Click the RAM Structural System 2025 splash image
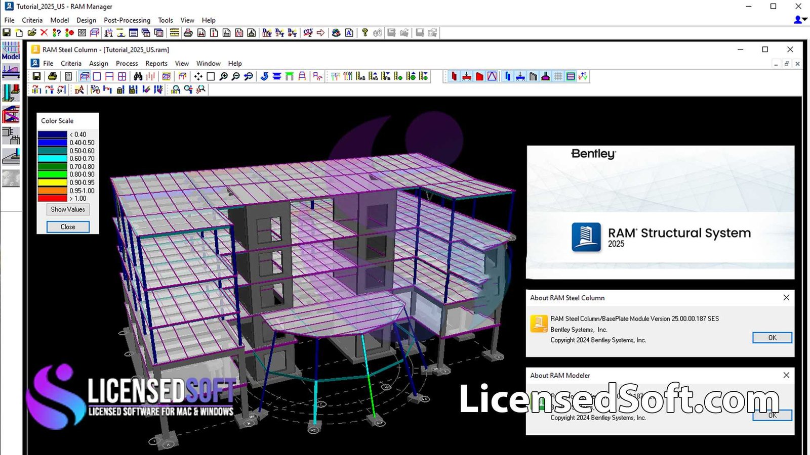 pos(660,212)
